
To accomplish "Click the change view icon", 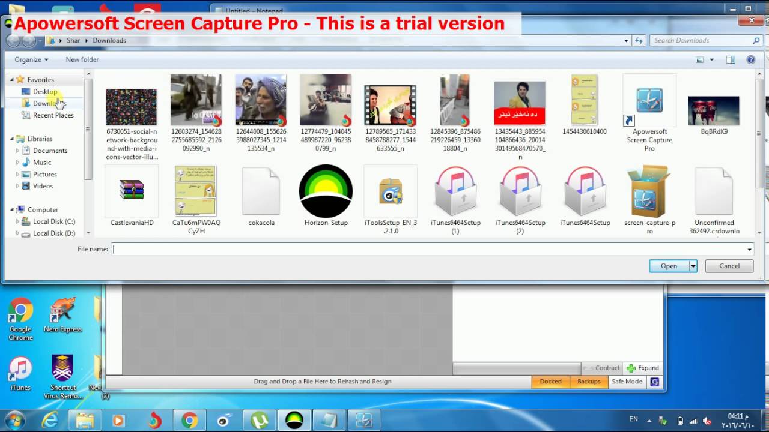I will tap(699, 59).
